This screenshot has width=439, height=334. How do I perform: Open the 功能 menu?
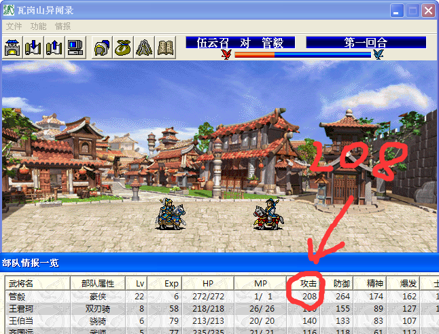click(x=38, y=26)
